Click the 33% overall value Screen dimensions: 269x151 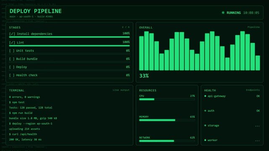144,76
